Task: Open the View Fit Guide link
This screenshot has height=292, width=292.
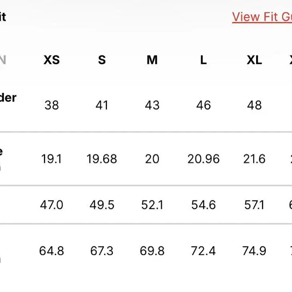Action: 262,17
